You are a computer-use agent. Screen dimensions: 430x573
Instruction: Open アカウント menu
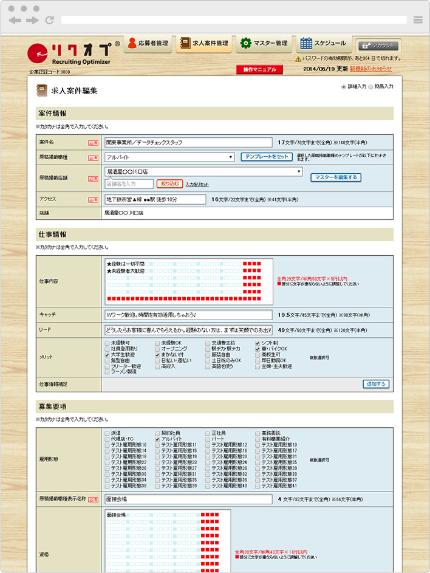click(x=378, y=46)
